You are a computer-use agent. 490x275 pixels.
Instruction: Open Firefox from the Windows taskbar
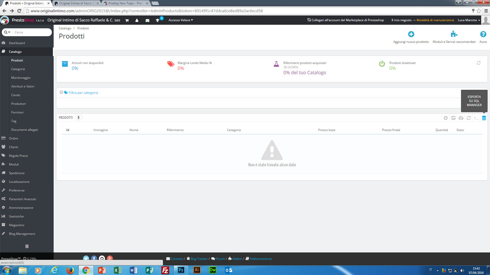[70, 270]
